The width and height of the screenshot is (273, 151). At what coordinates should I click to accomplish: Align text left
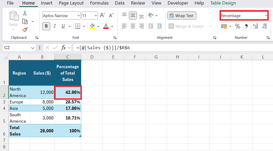coord(124,26)
